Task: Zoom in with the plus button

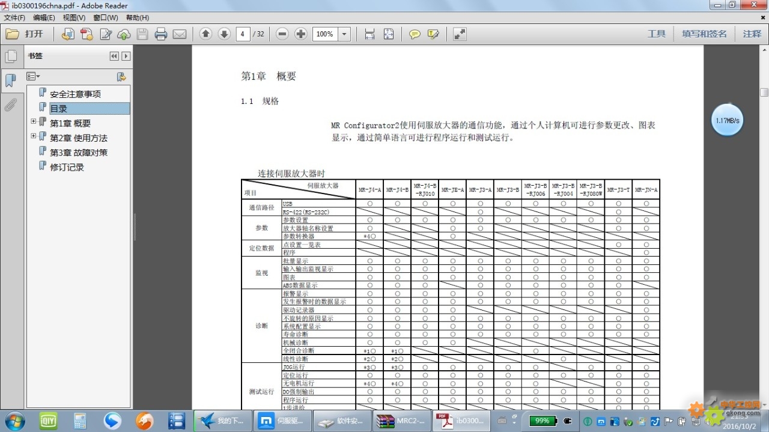Action: (x=301, y=34)
